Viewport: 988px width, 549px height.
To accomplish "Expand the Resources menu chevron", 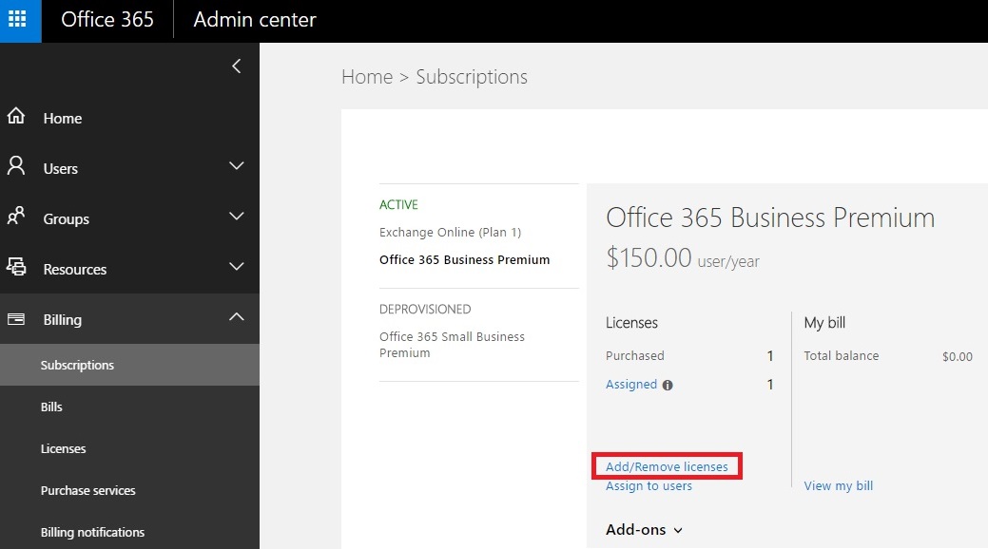I will click(x=237, y=267).
